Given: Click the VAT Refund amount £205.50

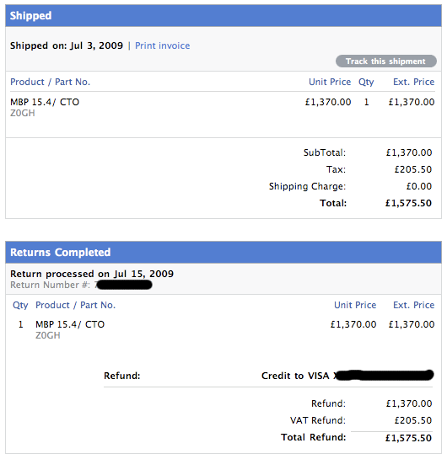Looking at the screenshot, I should coord(413,420).
